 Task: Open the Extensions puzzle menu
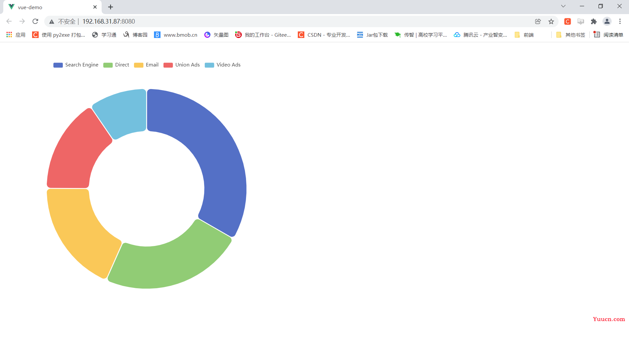[x=594, y=21]
